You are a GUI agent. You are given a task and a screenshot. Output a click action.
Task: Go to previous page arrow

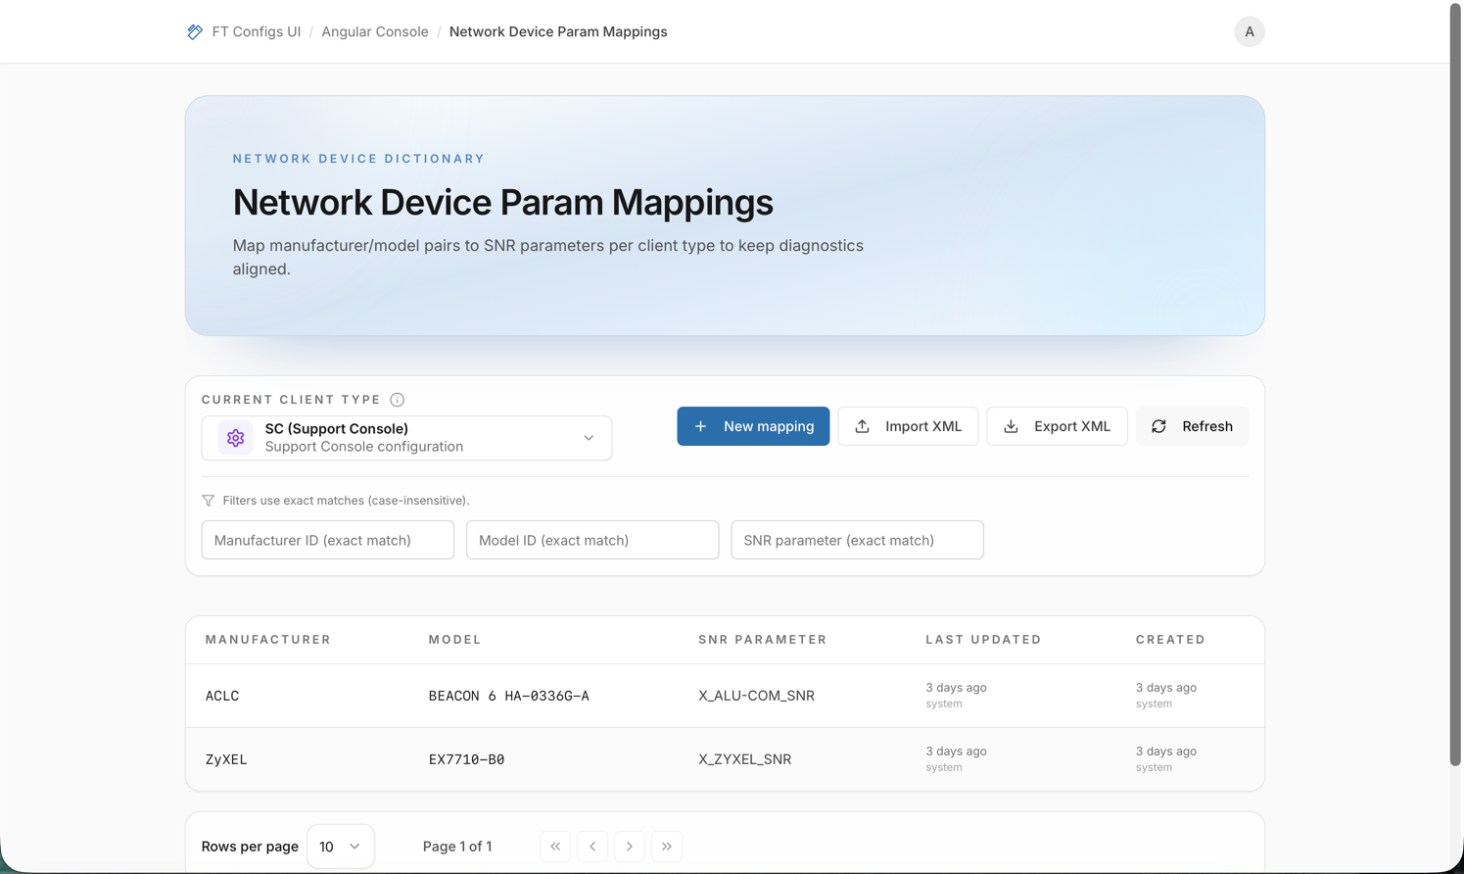tap(592, 847)
